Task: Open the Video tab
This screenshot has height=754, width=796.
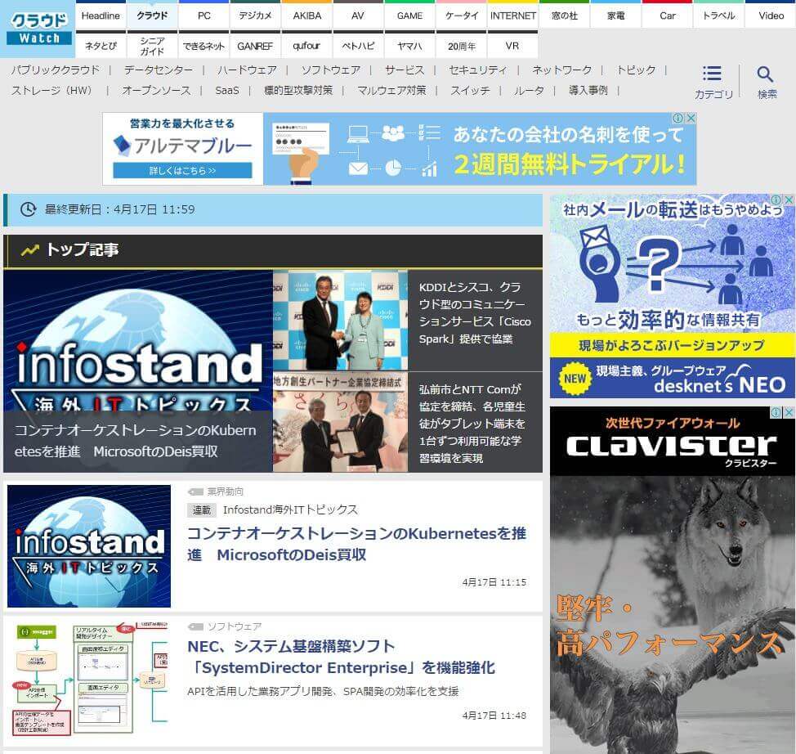Action: (771, 16)
